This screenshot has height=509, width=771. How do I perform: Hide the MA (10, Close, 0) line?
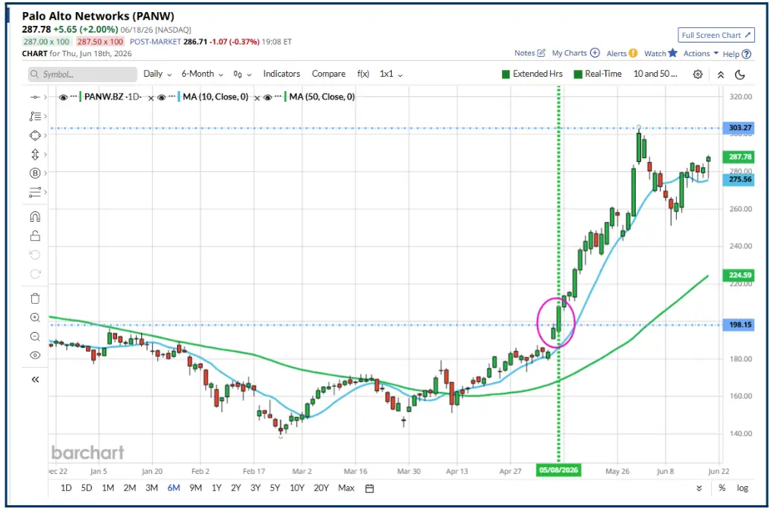[x=162, y=97]
